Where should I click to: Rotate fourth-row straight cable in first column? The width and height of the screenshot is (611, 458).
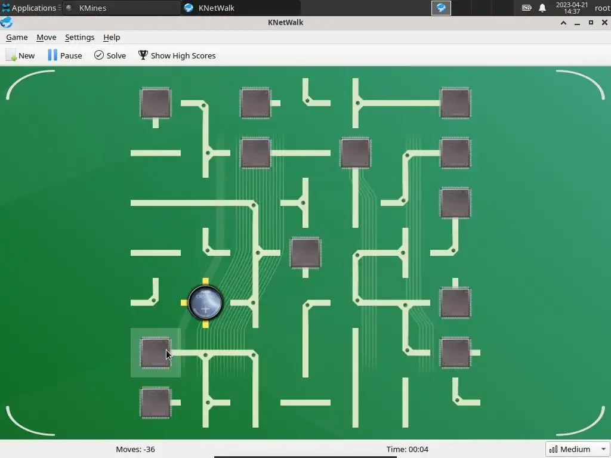pyautogui.click(x=156, y=253)
